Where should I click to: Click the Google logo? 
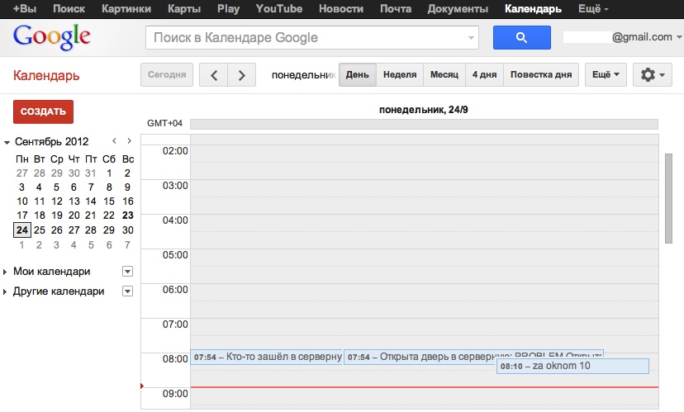click(x=51, y=37)
